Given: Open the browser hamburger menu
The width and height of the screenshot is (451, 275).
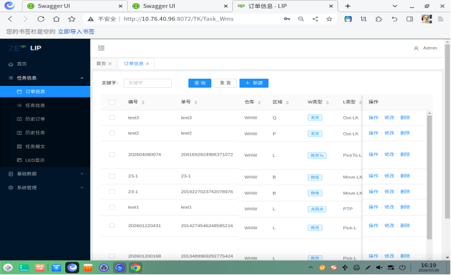Looking at the screenshot, I should coord(441,19).
